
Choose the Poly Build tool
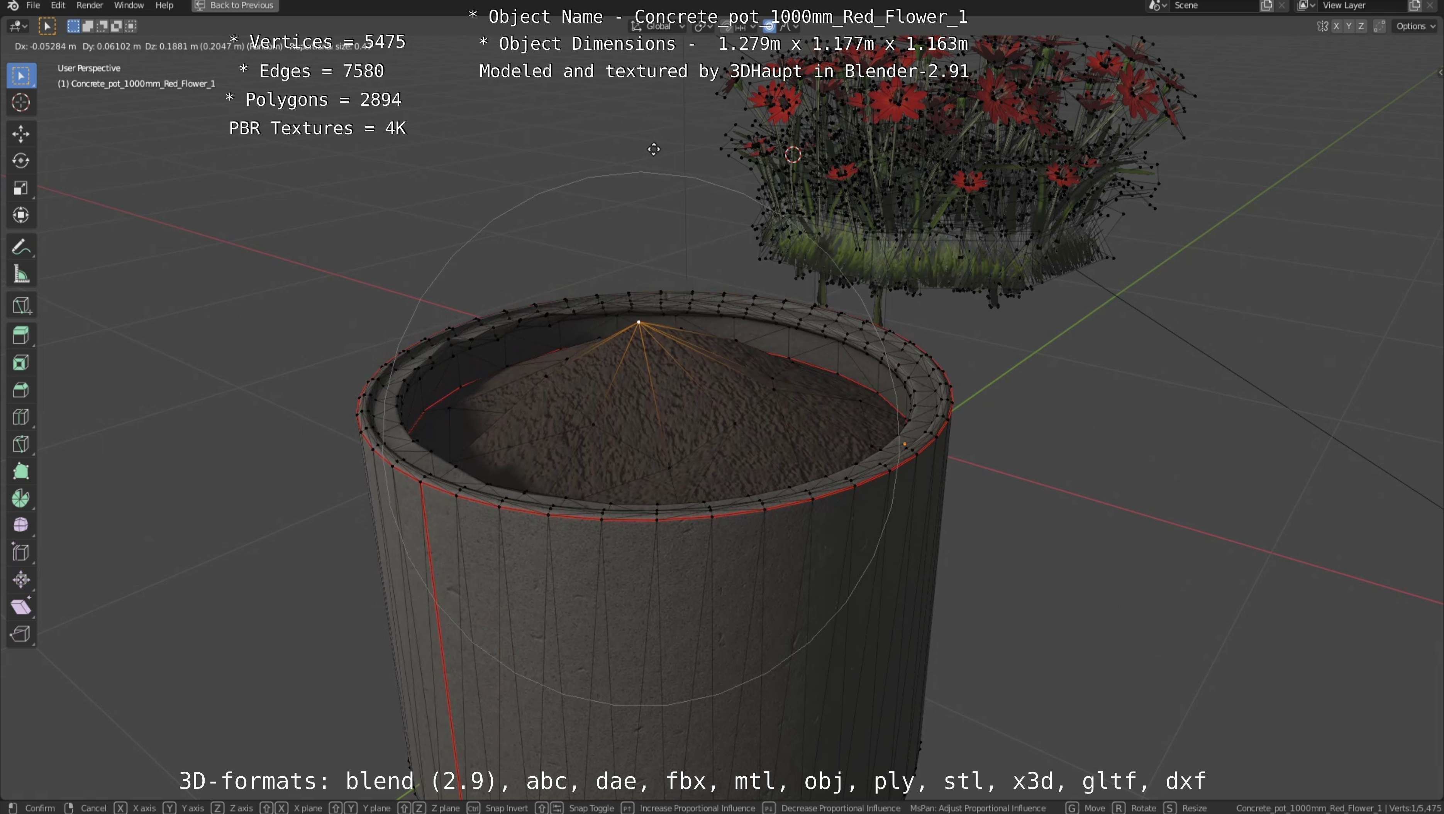(21, 471)
